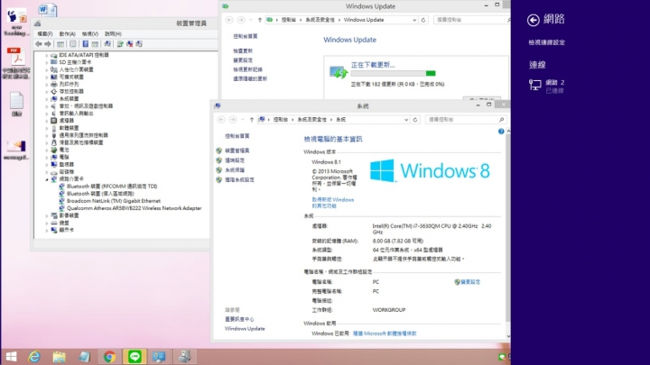
Task: Click the uninstall device icon with red X
Action: (130, 44)
